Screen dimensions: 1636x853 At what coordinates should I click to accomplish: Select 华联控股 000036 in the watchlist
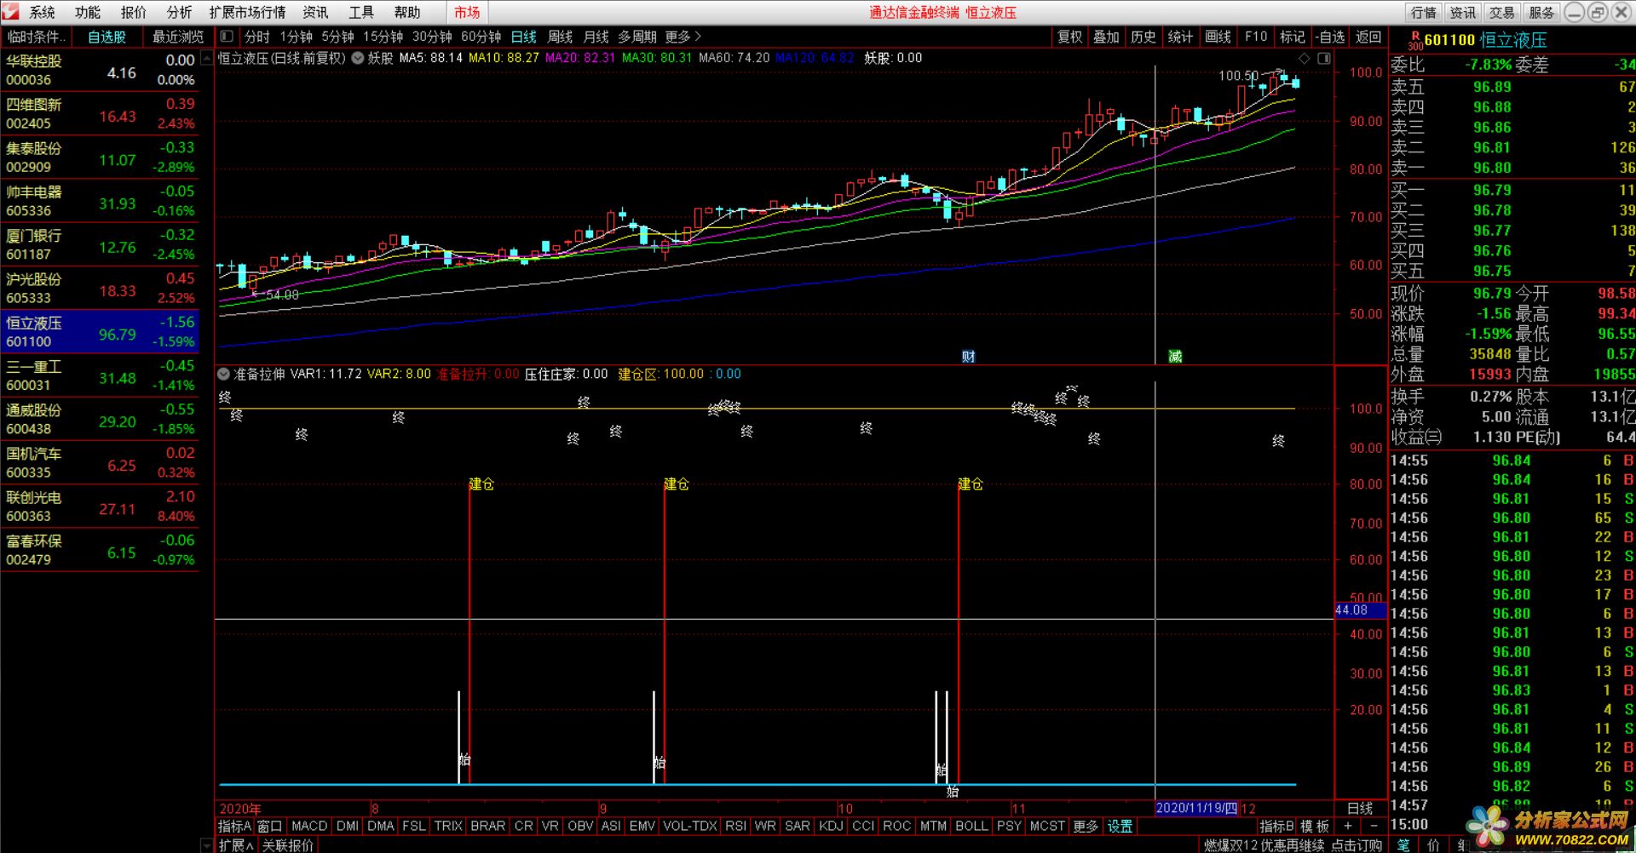100,70
